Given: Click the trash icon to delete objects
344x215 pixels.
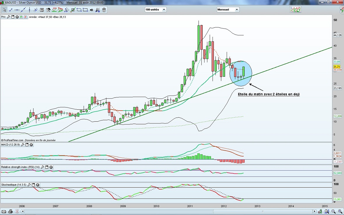Looking at the screenshot, I should [x=104, y=10].
